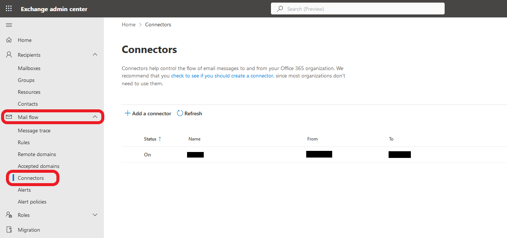Click the Roles icon in the sidebar
This screenshot has width=507, height=238.
point(9,215)
